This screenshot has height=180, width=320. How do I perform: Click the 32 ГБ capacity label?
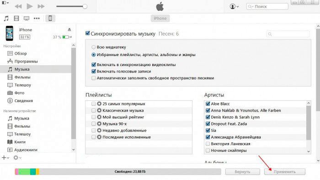pyautogui.click(x=25, y=37)
